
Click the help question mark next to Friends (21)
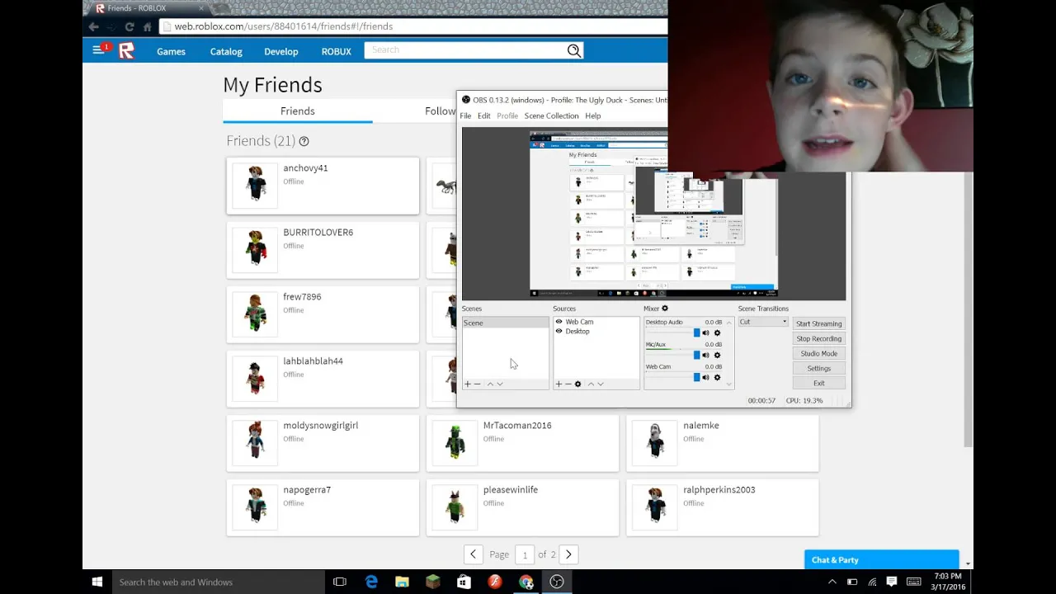[x=304, y=141]
